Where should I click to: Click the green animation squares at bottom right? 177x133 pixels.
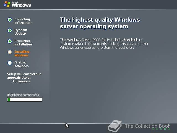(x=161, y=129)
